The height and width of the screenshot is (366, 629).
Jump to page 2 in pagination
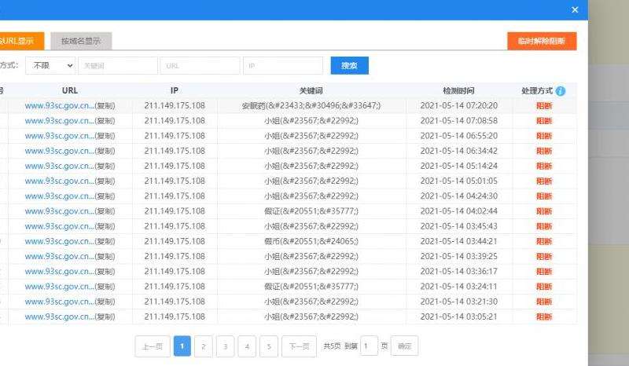pos(204,346)
